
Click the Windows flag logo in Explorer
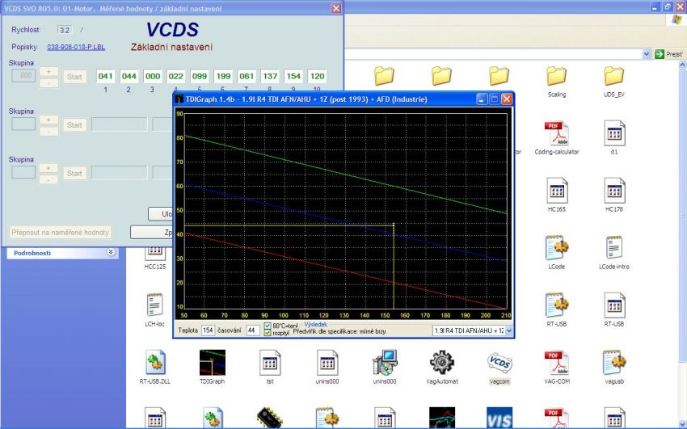point(677,19)
